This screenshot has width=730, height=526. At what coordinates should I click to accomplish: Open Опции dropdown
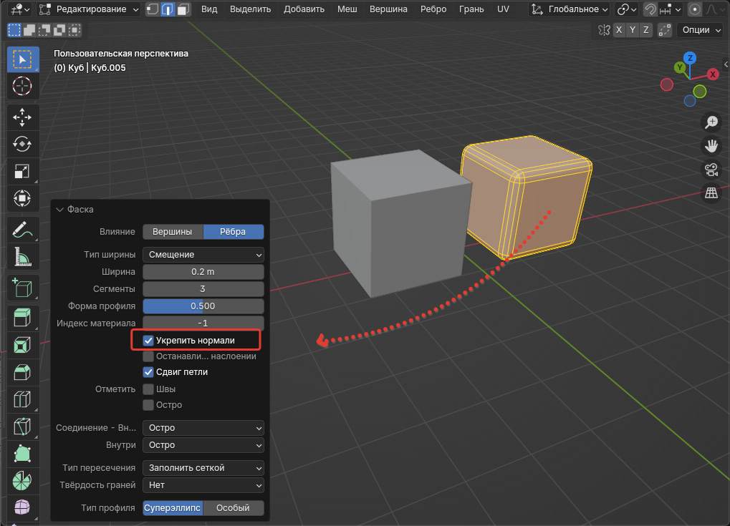click(700, 30)
